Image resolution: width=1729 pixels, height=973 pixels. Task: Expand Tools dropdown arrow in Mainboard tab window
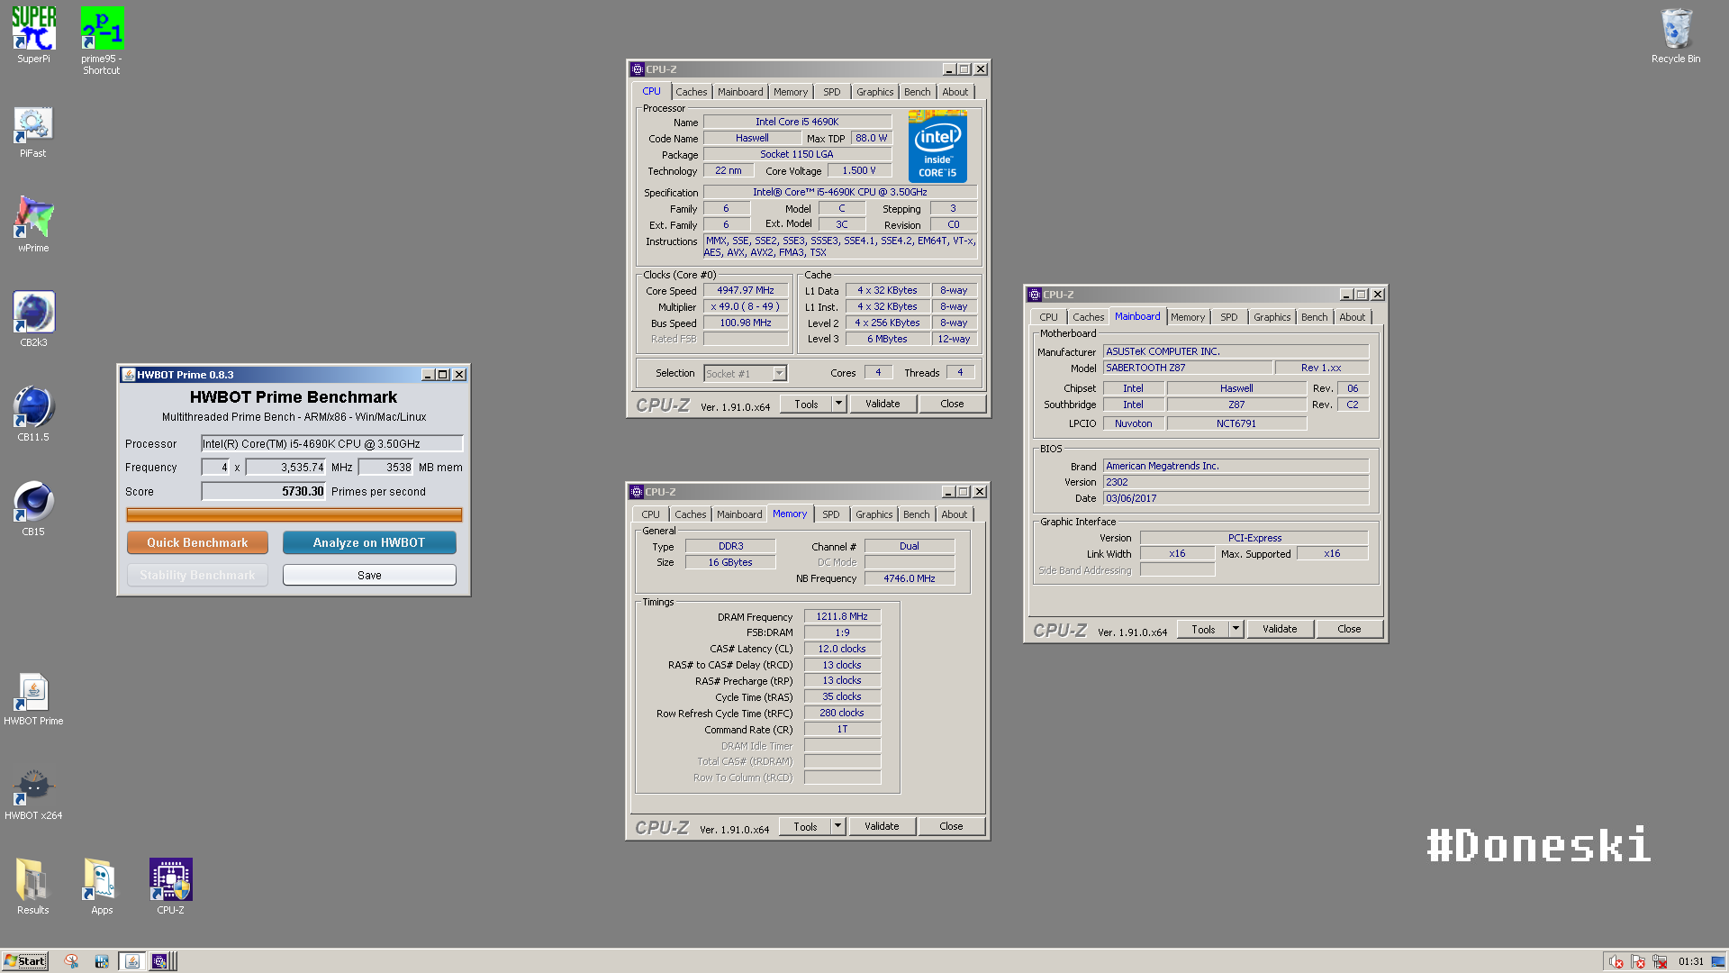pos(1236,629)
